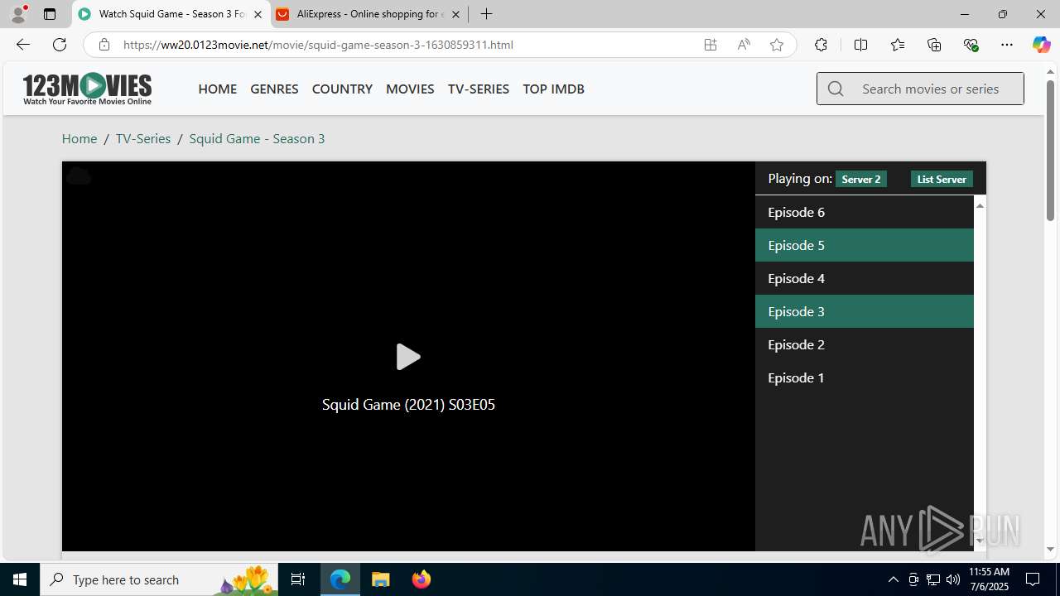Viewport: 1060px width, 596px height.
Task: Open browser profile icon
Action: point(18,14)
